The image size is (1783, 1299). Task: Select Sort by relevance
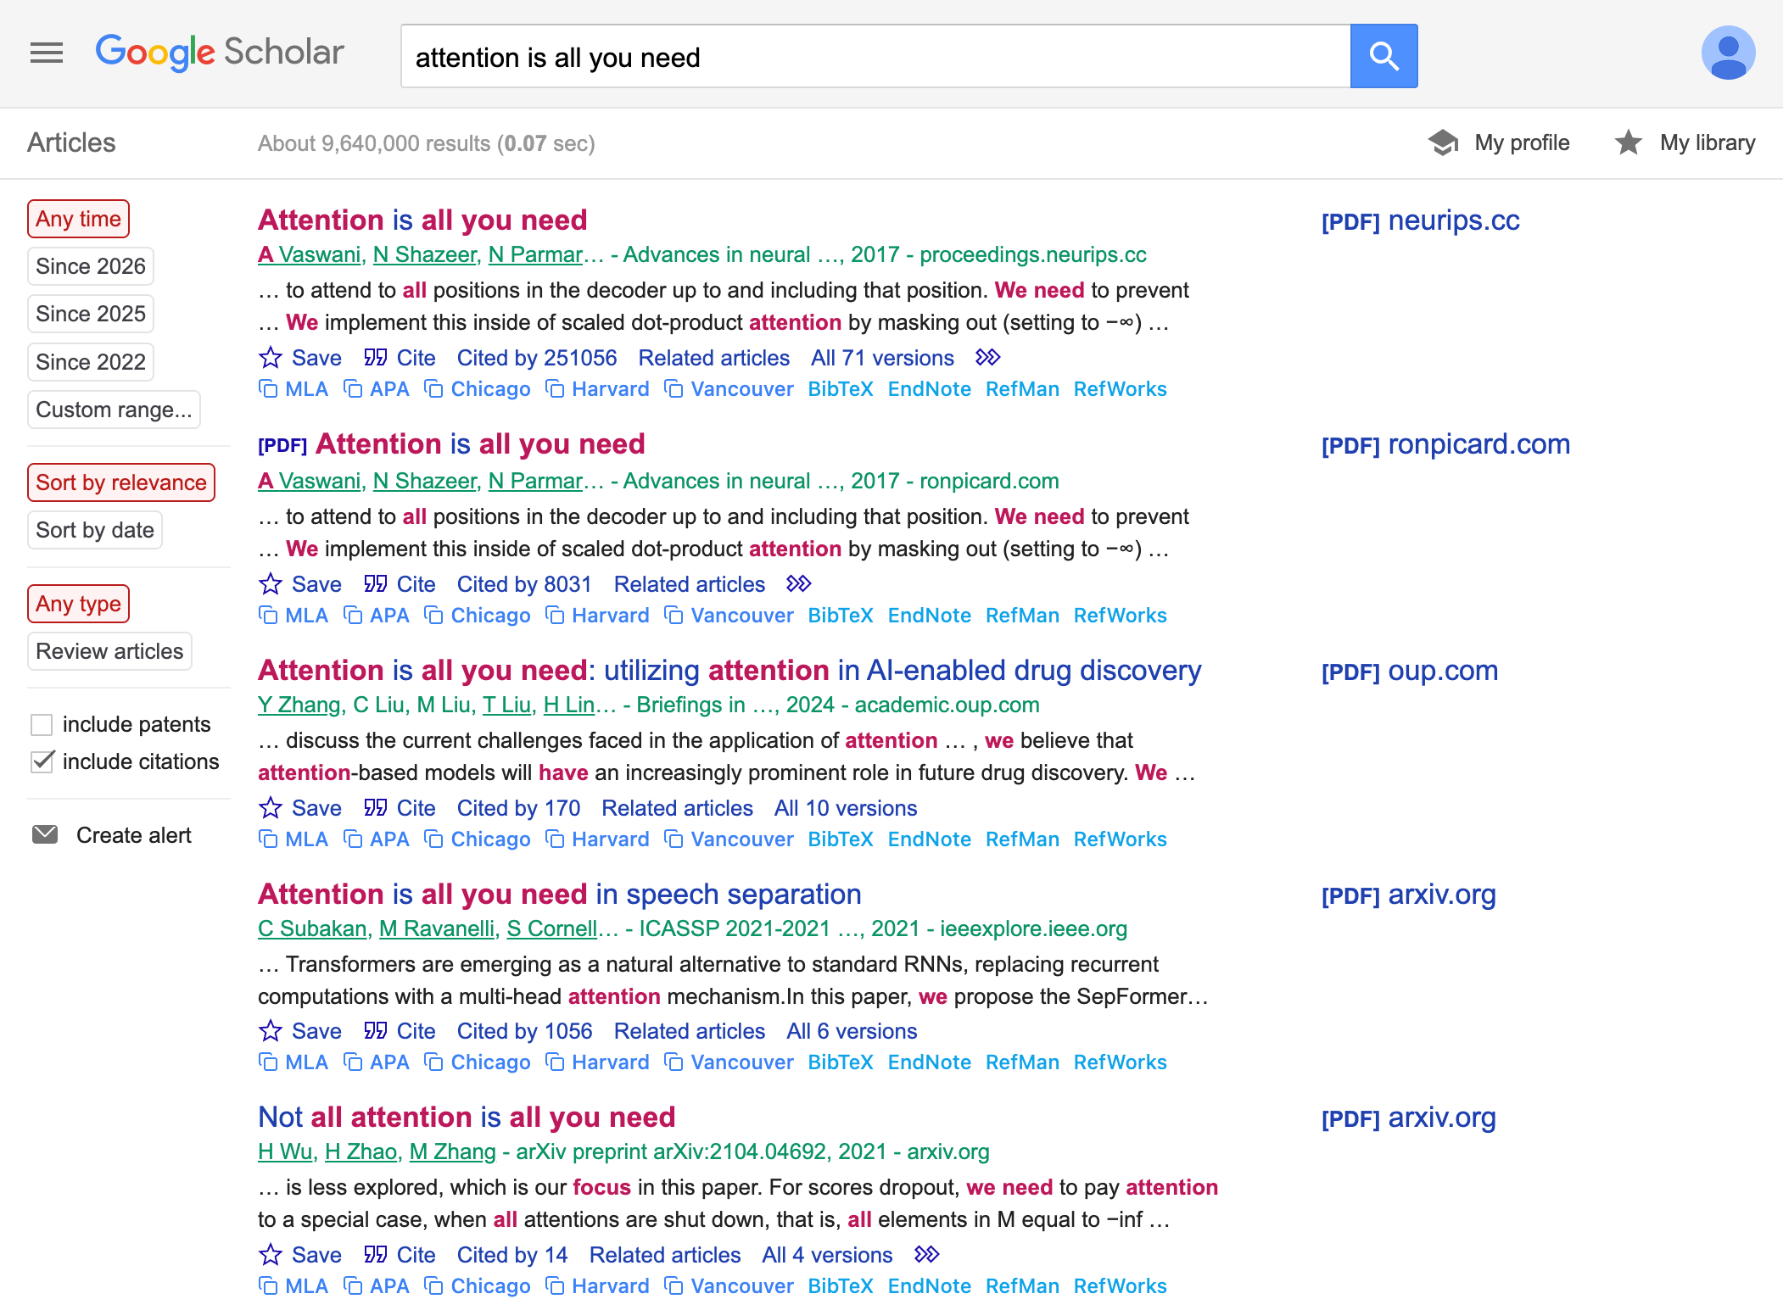(121, 482)
